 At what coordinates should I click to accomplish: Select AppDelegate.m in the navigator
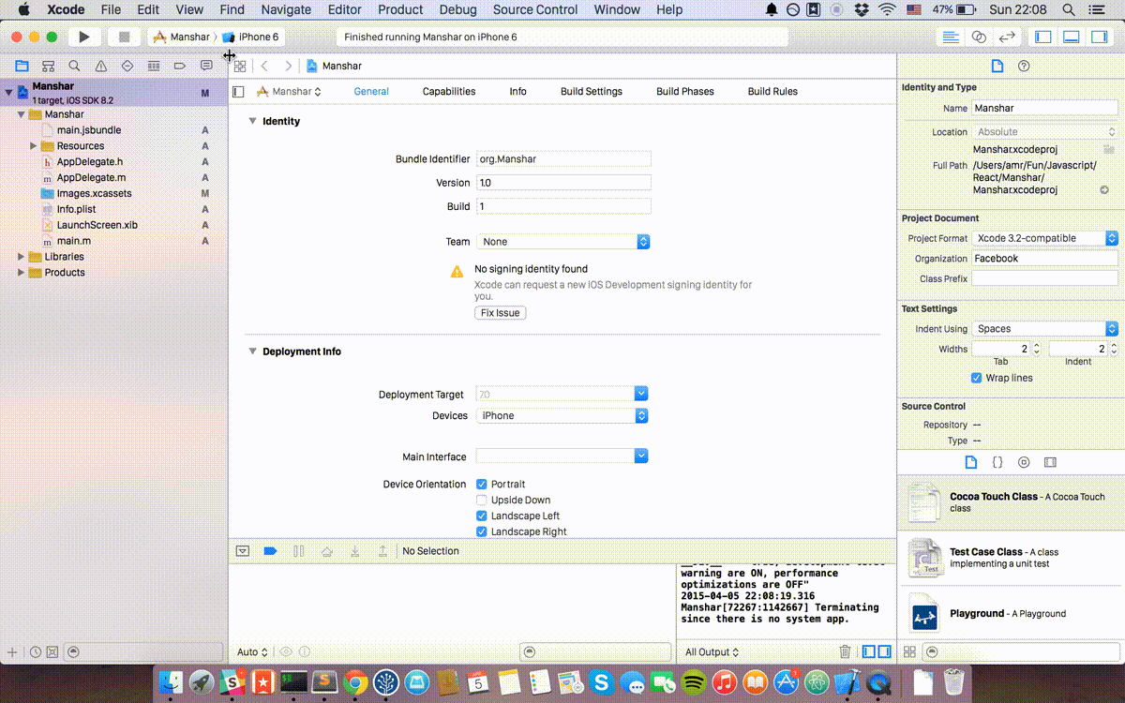(x=91, y=177)
